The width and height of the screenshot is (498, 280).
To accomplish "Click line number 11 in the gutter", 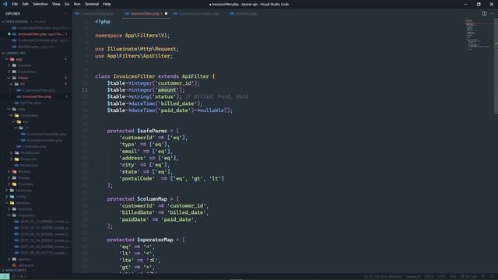I will click(x=85, y=90).
